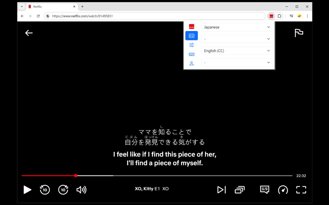The height and width of the screenshot is (205, 329).
Task: Toggle the red subtitle extension in the toolbar
Action: [271, 16]
